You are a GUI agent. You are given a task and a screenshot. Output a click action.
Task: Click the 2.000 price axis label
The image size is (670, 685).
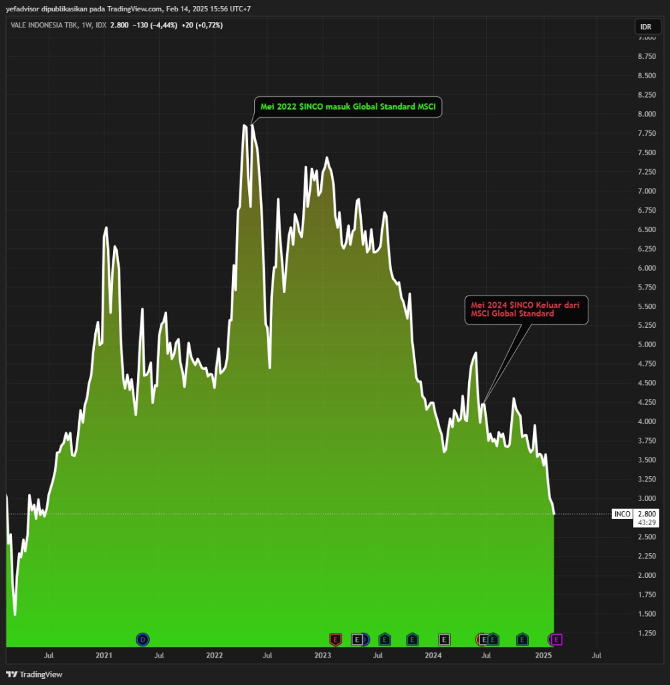(647, 575)
